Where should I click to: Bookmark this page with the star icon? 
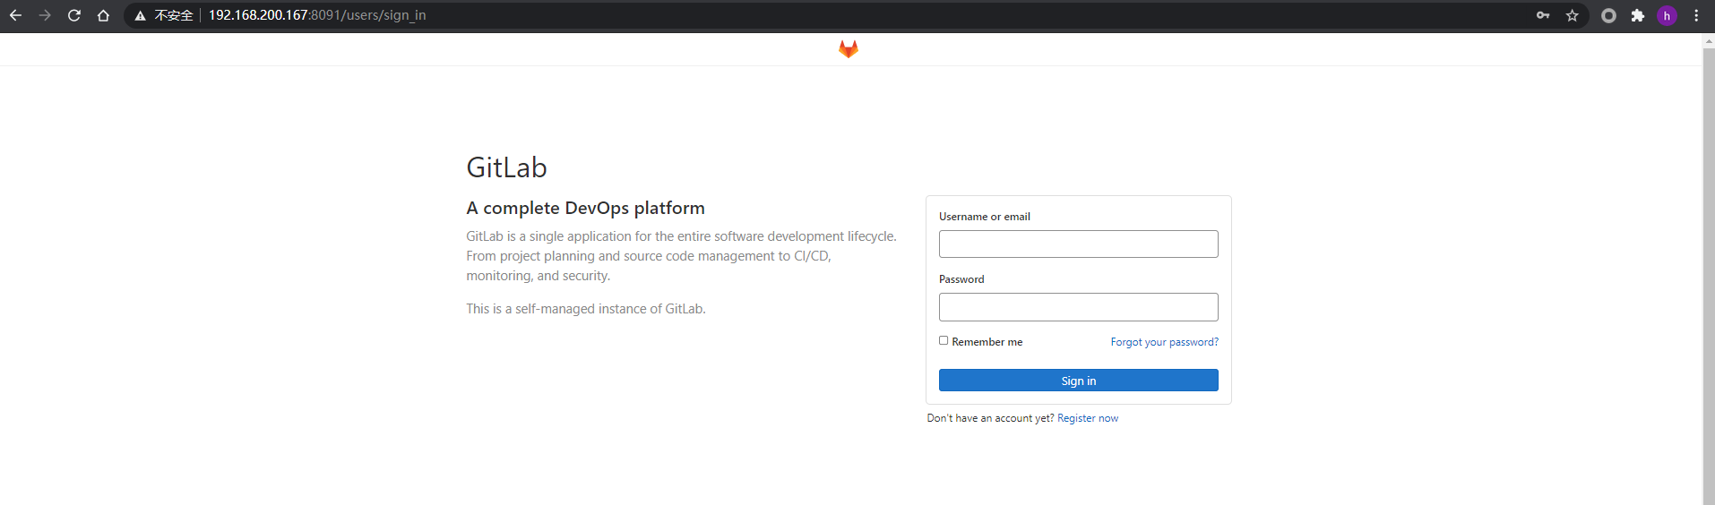click(x=1573, y=15)
